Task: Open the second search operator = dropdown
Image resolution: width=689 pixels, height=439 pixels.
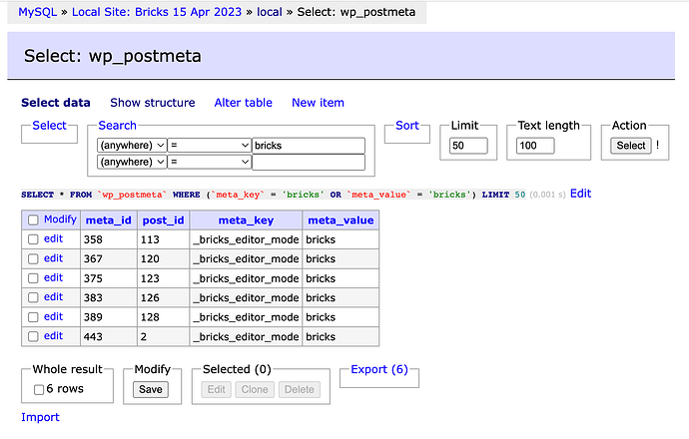Action: pyautogui.click(x=209, y=162)
